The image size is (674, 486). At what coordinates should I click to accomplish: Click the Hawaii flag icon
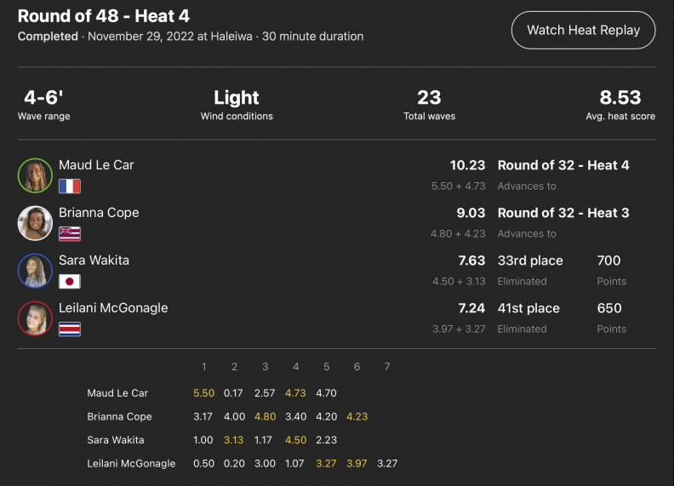(69, 233)
